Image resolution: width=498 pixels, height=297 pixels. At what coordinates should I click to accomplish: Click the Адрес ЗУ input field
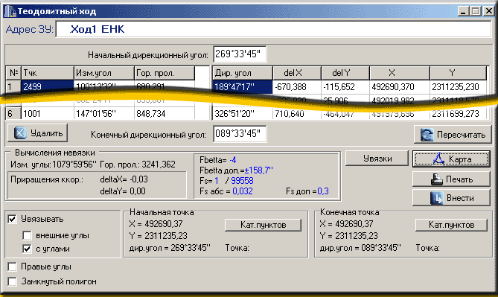(273, 29)
